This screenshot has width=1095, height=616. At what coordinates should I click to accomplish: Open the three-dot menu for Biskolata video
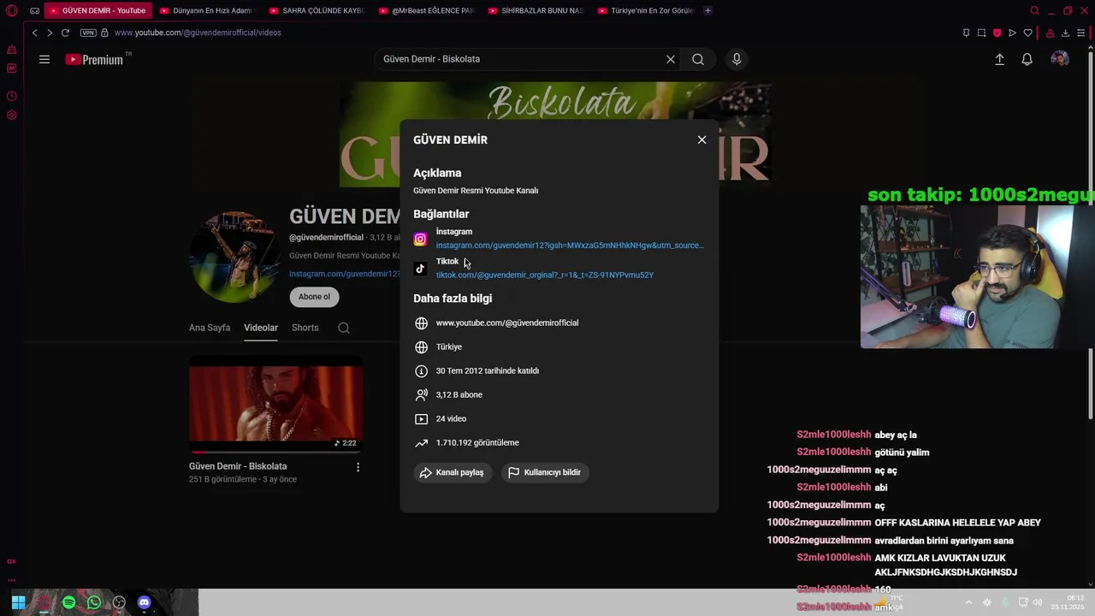click(358, 467)
